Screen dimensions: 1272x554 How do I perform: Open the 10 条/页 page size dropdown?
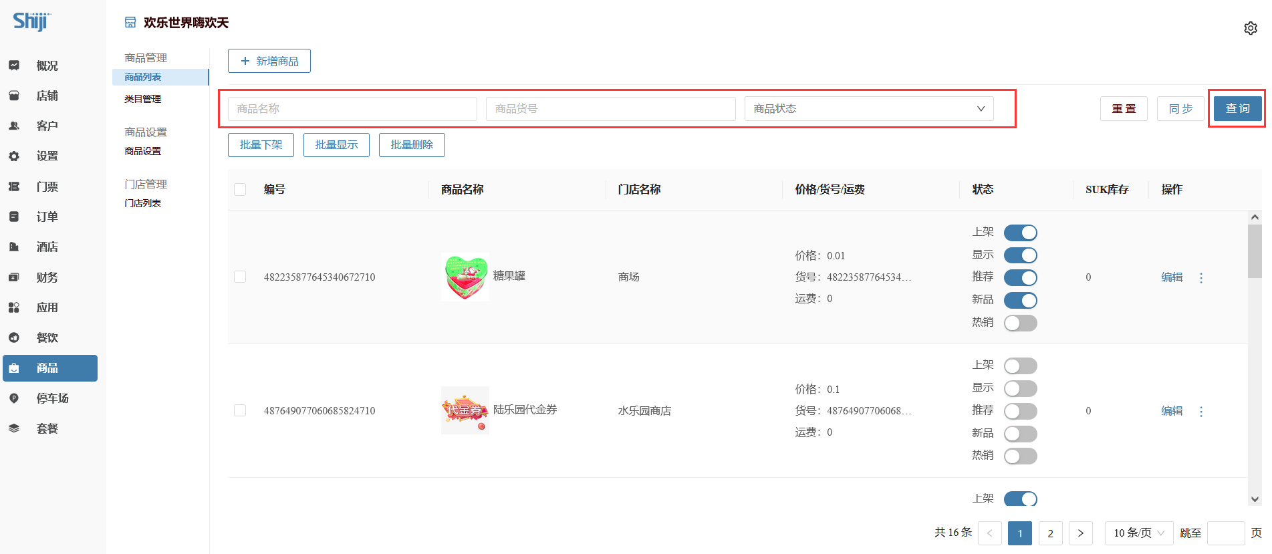[x=1139, y=533]
